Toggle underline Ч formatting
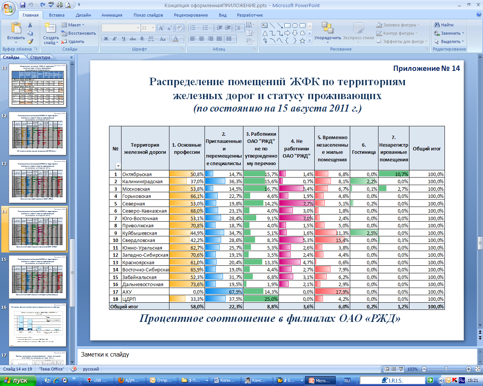483x386 pixels. [123, 39]
